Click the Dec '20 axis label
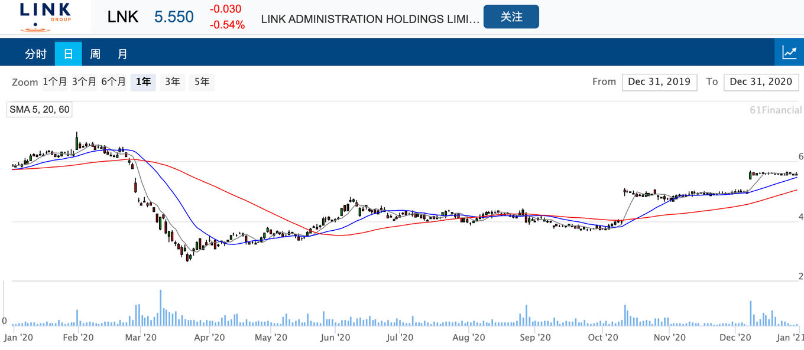804x350 pixels. (x=735, y=338)
